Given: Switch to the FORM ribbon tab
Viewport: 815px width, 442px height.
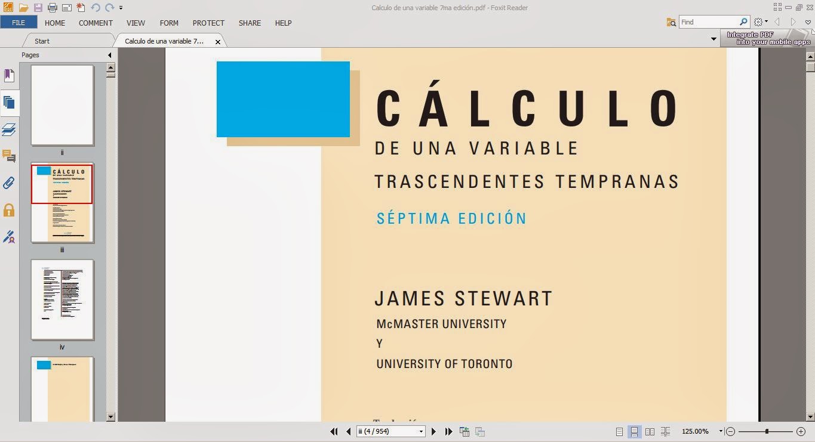Looking at the screenshot, I should 169,23.
